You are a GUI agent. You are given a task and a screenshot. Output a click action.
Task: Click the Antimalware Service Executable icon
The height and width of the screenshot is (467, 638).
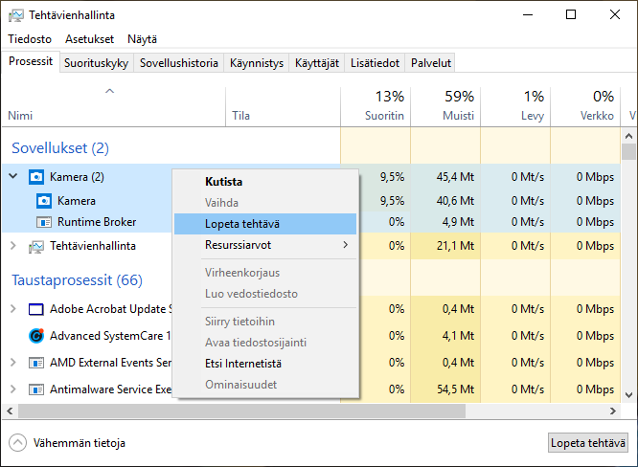(36, 390)
